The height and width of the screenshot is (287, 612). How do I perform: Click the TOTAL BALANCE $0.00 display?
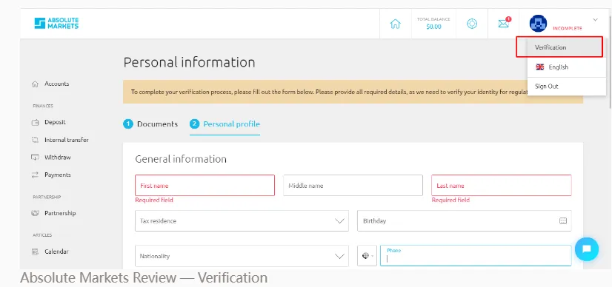433,24
